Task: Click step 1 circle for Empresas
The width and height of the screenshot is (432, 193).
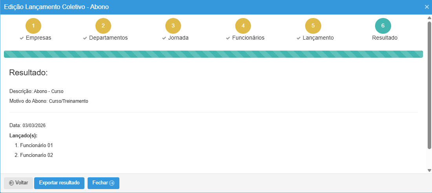Action: point(33,26)
